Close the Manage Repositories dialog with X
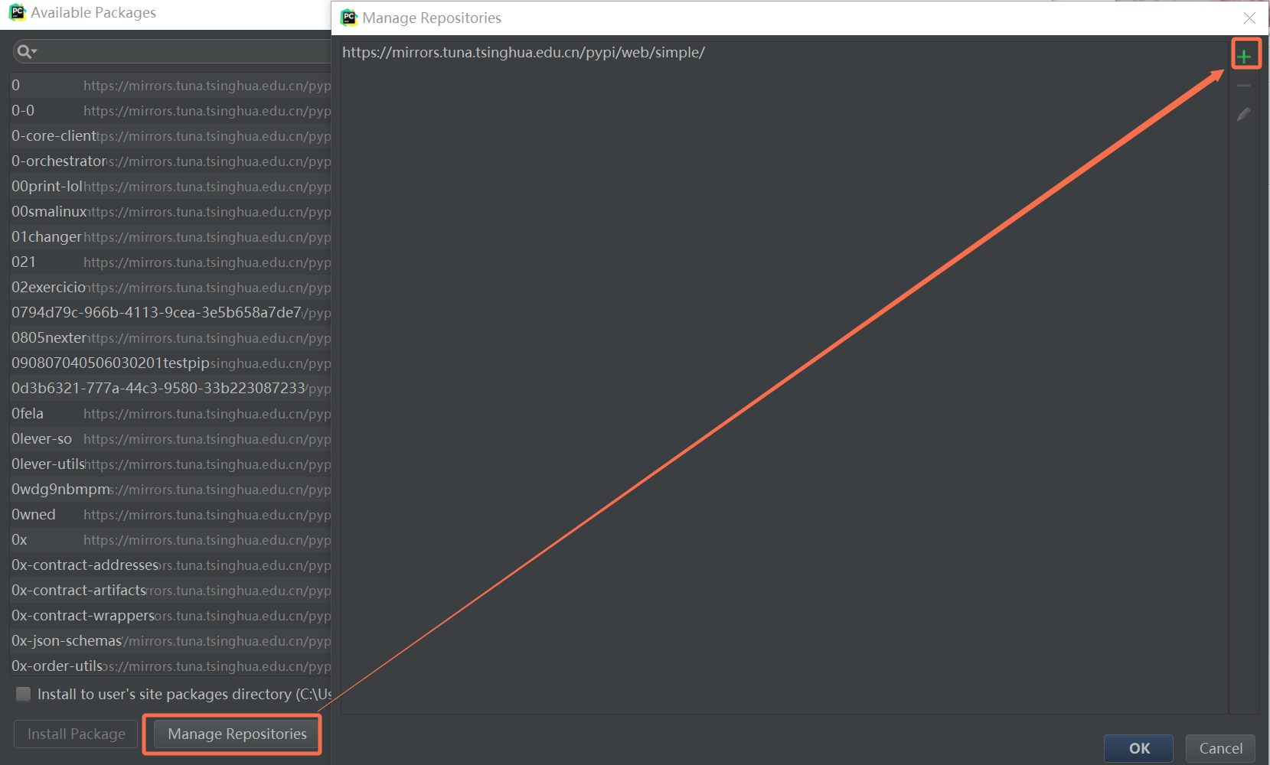 [x=1249, y=18]
